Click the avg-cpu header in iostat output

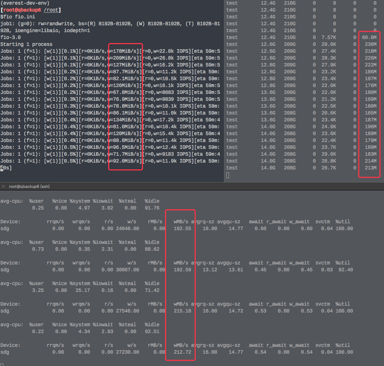[12, 201]
